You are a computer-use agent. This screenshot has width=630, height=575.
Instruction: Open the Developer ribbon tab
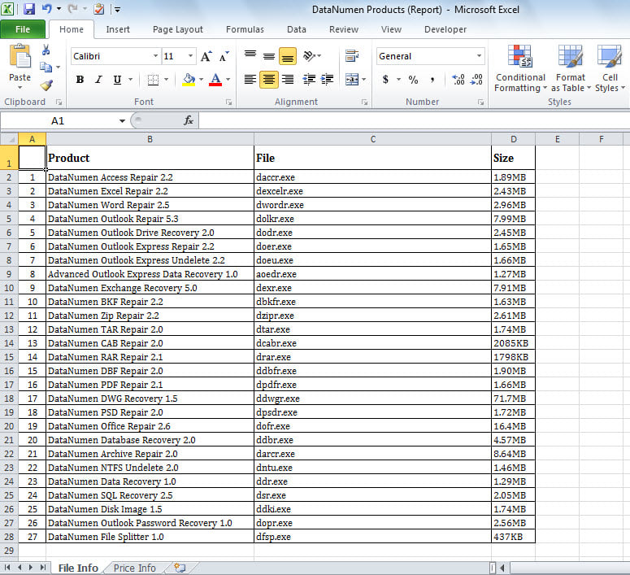point(445,29)
